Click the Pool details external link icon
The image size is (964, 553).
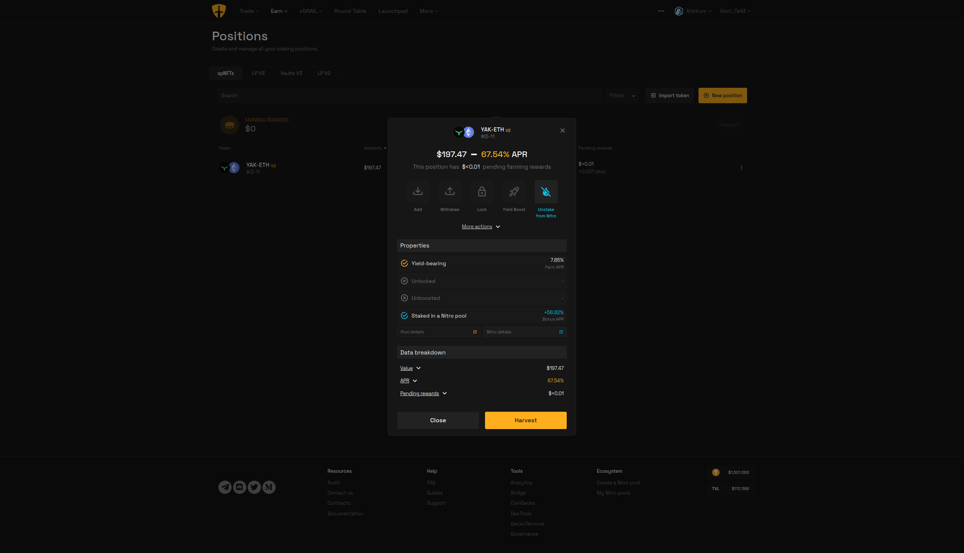point(474,332)
